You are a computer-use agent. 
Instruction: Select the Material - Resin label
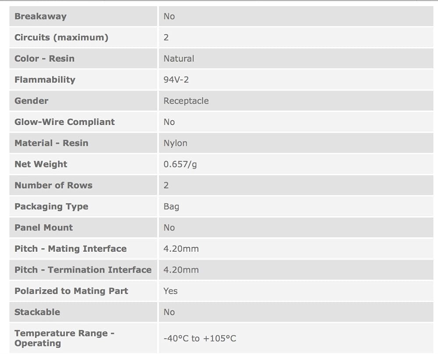tap(51, 143)
